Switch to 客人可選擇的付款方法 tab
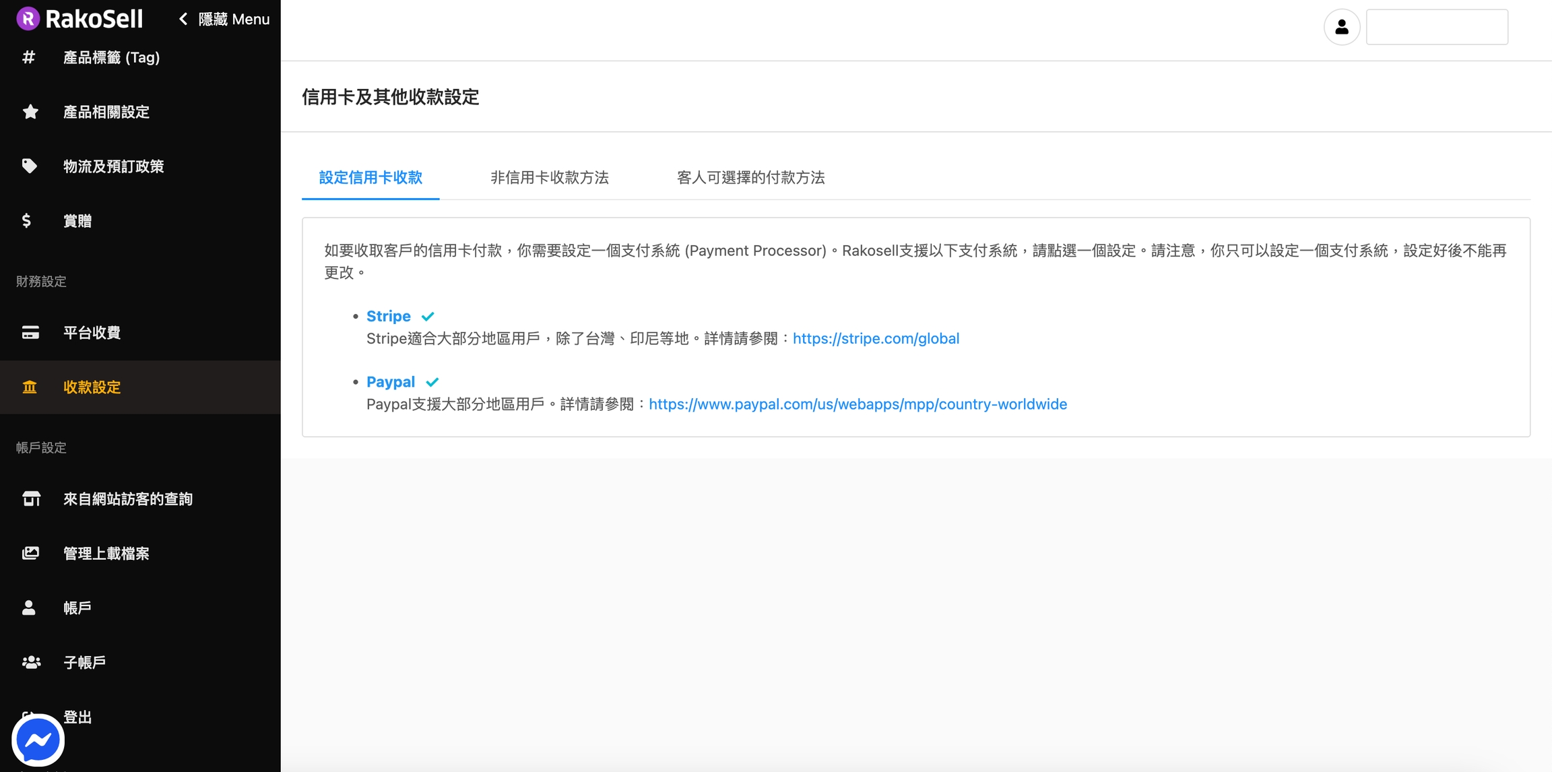 [x=750, y=177]
